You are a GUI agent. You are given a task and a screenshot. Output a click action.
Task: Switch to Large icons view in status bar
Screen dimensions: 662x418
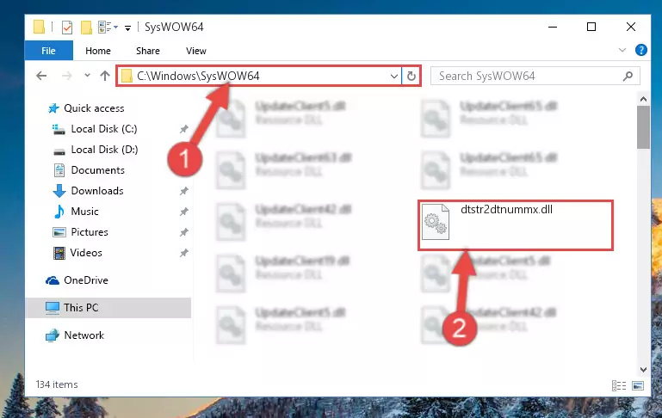638,385
